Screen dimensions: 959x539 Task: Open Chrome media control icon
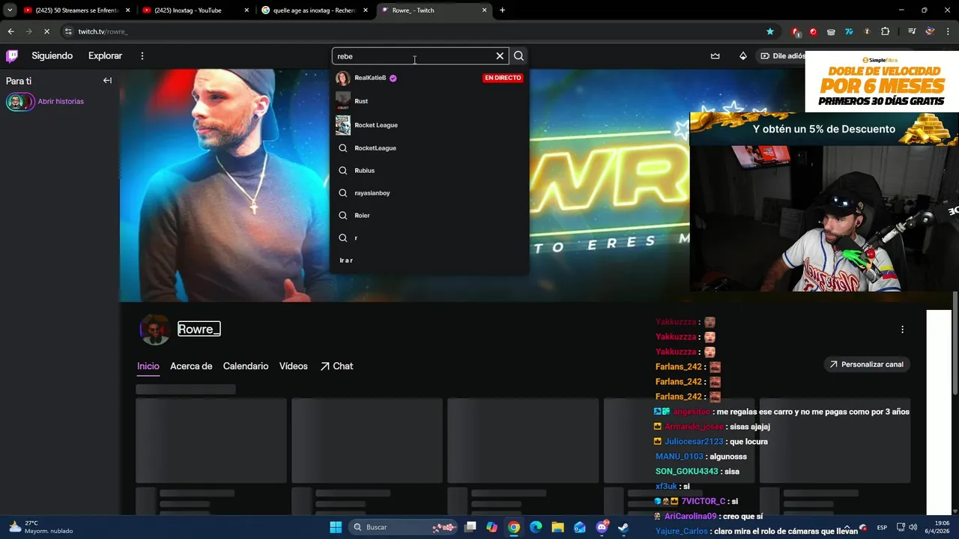912,31
